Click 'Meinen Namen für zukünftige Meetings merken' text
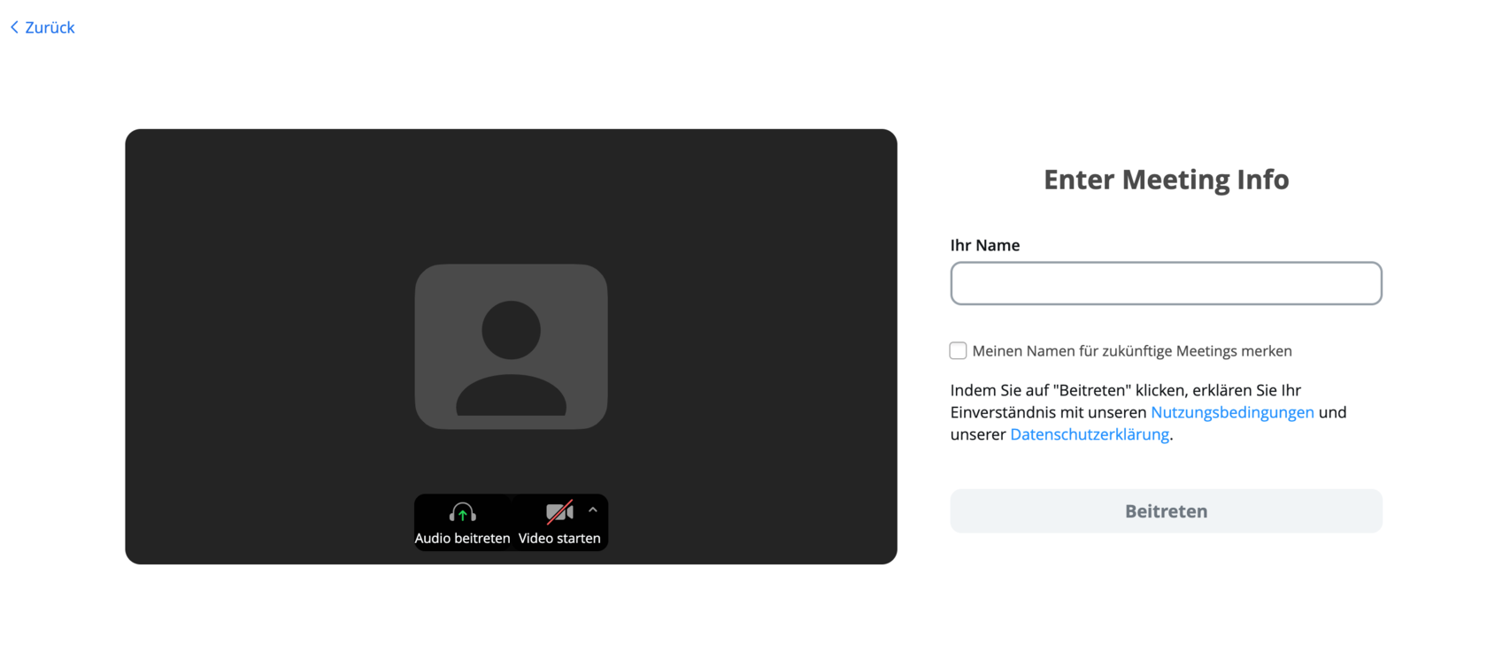Screen dimensions: 1487x667 pos(1132,351)
